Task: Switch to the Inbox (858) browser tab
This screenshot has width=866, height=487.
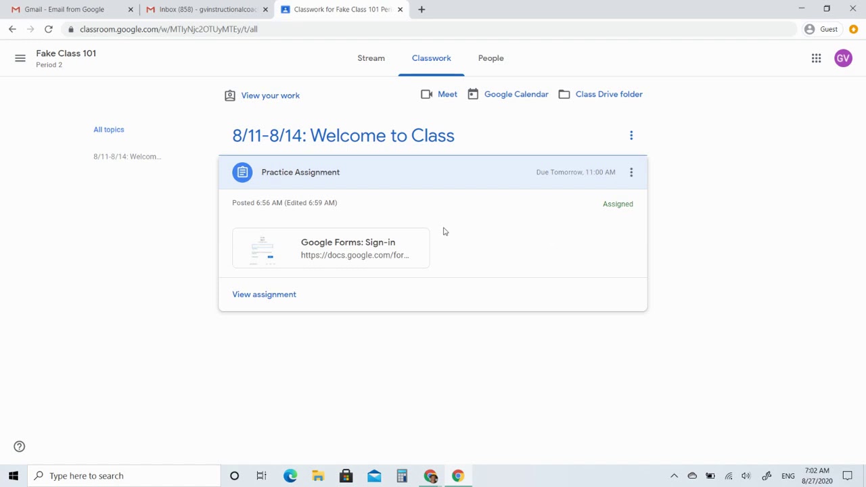Action: [206, 9]
